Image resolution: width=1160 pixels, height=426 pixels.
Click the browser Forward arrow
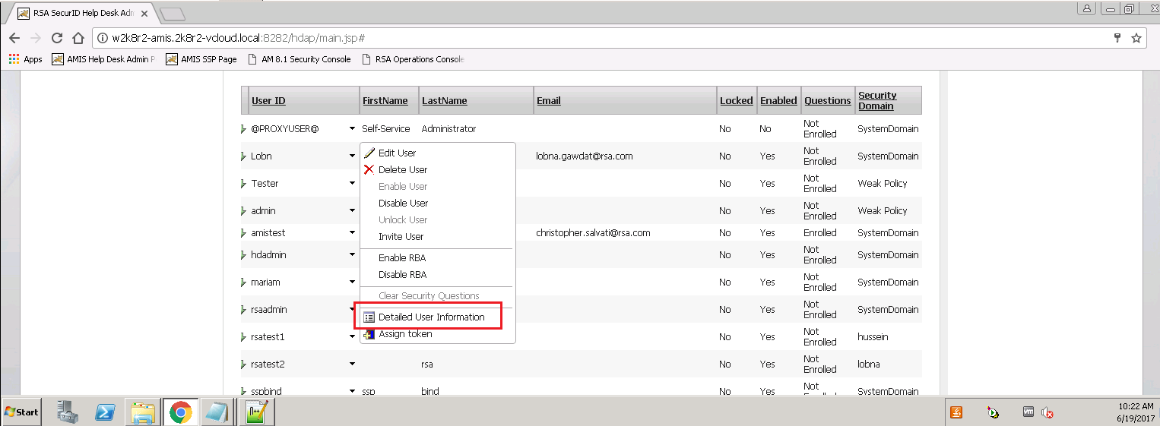coord(36,38)
